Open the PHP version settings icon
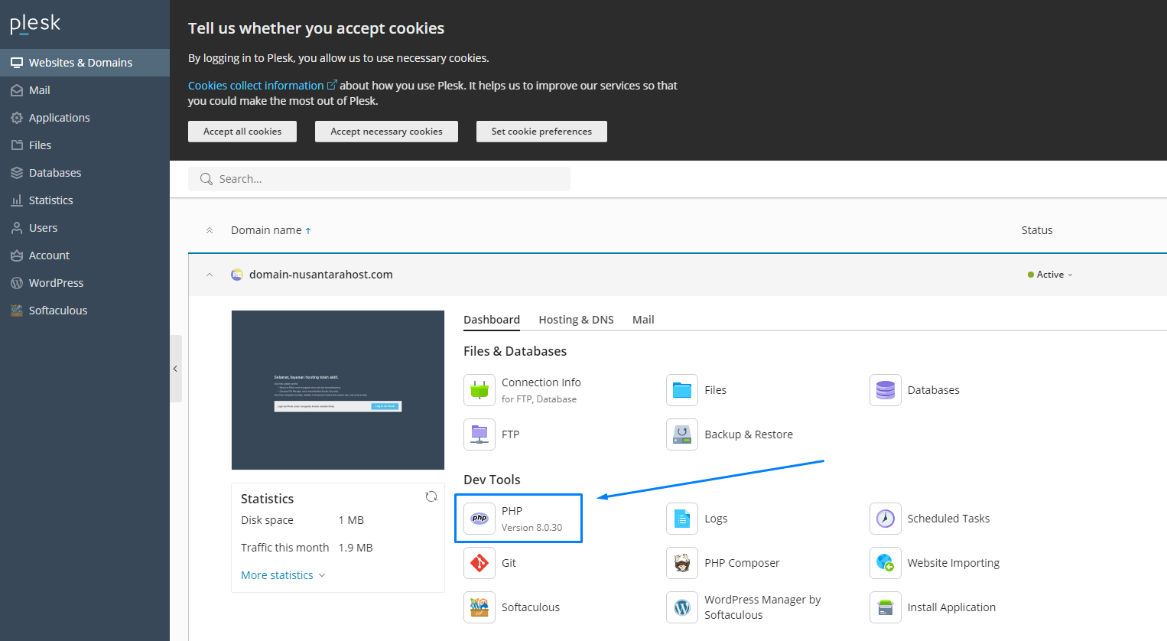Viewport: 1167px width, 641px height. pos(479,519)
